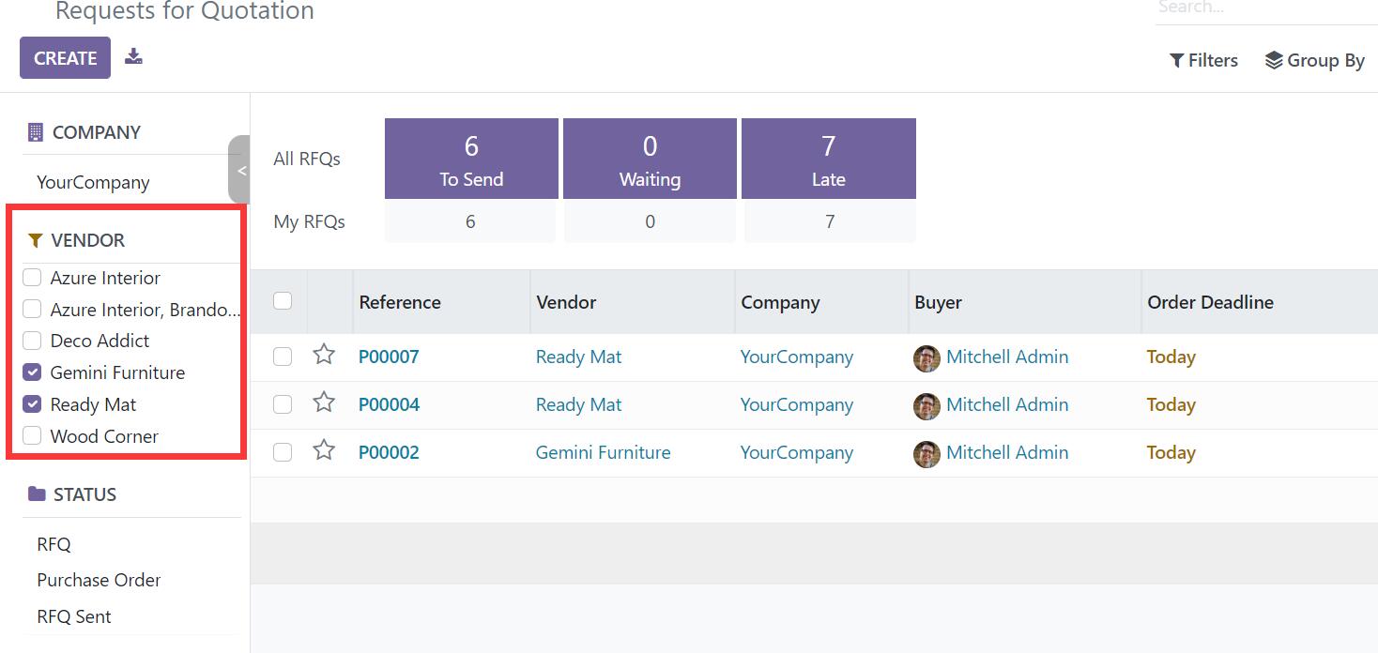Click the search input field
The height and width of the screenshot is (653, 1378).
pos(1265,8)
